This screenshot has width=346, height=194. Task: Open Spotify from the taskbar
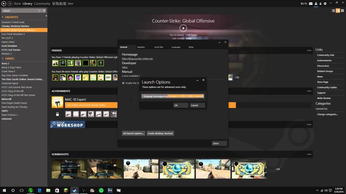101,191
